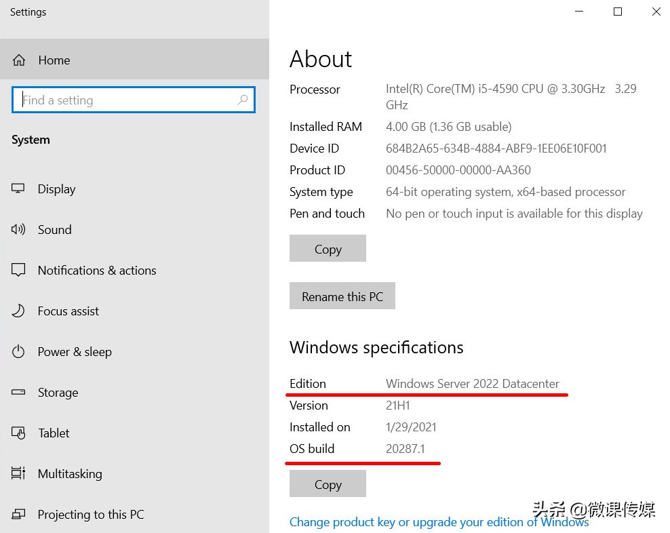
Task: Open Power & sleep page
Action: pyautogui.click(x=134, y=352)
